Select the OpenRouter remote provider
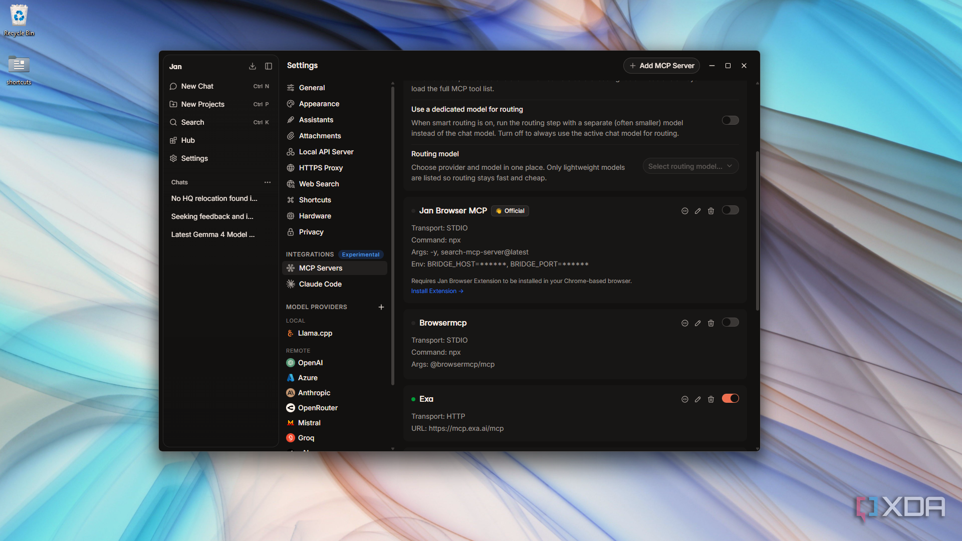The width and height of the screenshot is (962, 541). [x=335, y=408]
